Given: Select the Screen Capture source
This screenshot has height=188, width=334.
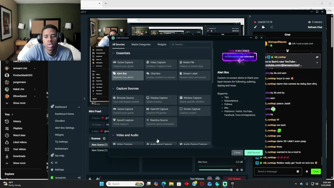Looking at the screenshot, I should coord(194,111).
